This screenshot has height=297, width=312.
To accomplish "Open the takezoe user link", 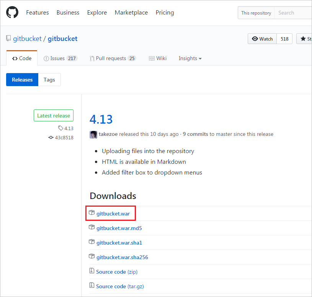I will pyautogui.click(x=108, y=134).
